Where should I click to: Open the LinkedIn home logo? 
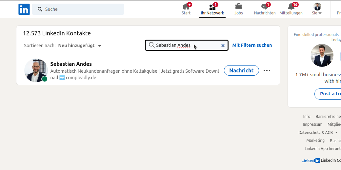tap(24, 9)
